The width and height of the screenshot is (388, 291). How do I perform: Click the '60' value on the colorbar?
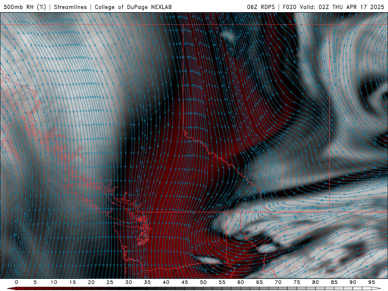[x=241, y=282]
